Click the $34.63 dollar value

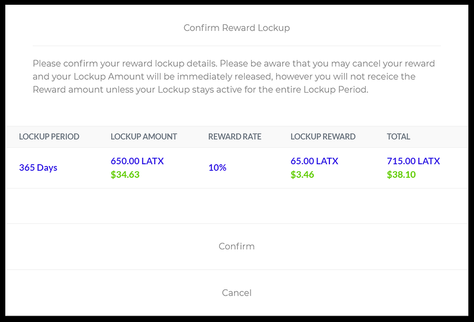(x=125, y=175)
